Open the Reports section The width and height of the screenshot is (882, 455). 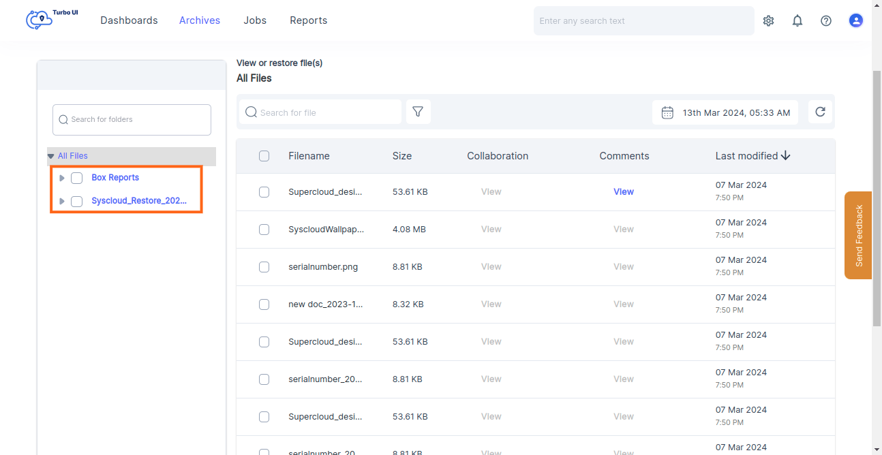(x=308, y=20)
